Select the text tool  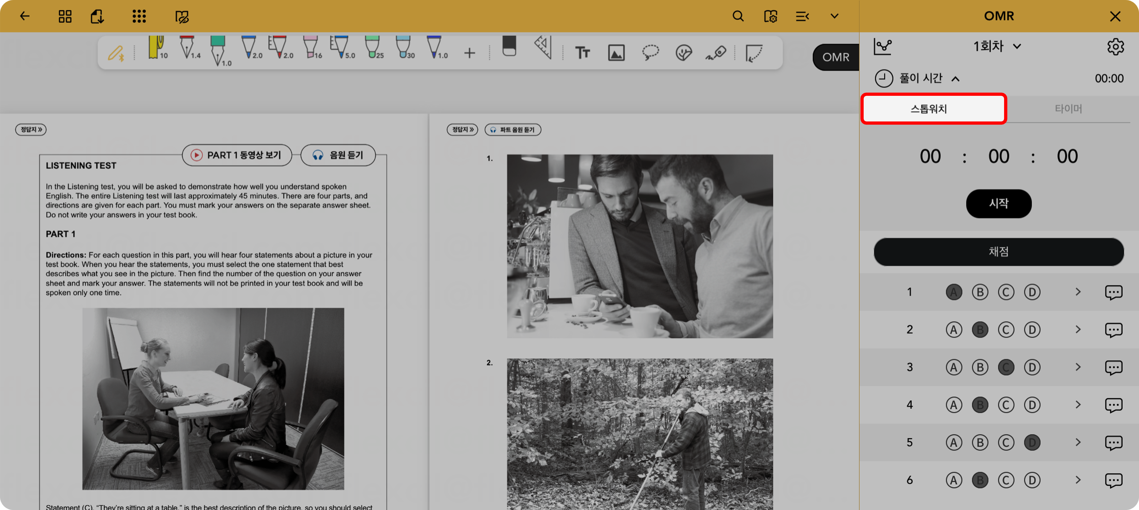coord(582,53)
